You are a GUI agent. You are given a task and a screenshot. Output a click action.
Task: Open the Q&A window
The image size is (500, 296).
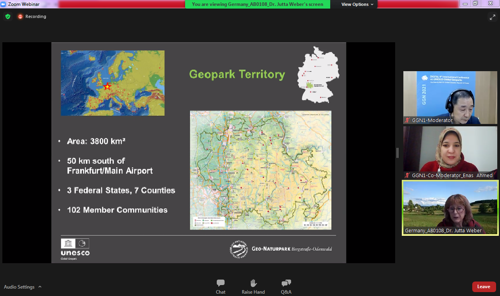pos(286,286)
